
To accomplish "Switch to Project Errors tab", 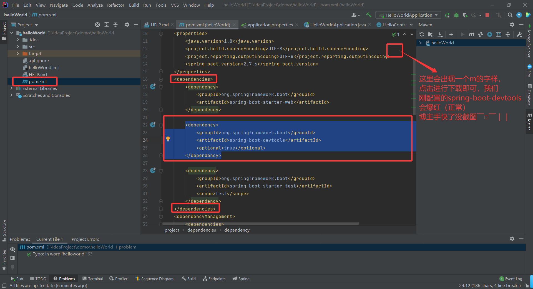I will pyautogui.click(x=85, y=239).
